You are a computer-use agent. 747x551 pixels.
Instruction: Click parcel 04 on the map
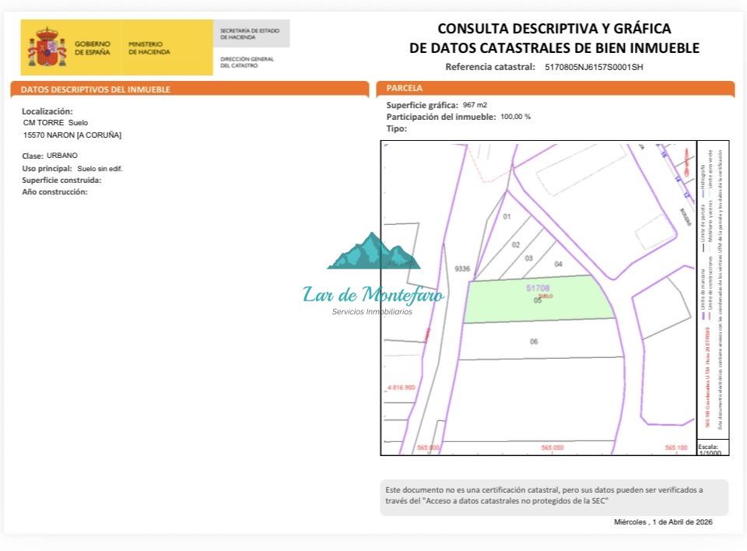click(558, 264)
